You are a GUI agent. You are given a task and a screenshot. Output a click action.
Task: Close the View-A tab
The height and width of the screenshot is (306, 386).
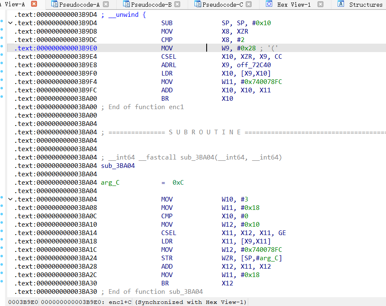click(x=34, y=4)
